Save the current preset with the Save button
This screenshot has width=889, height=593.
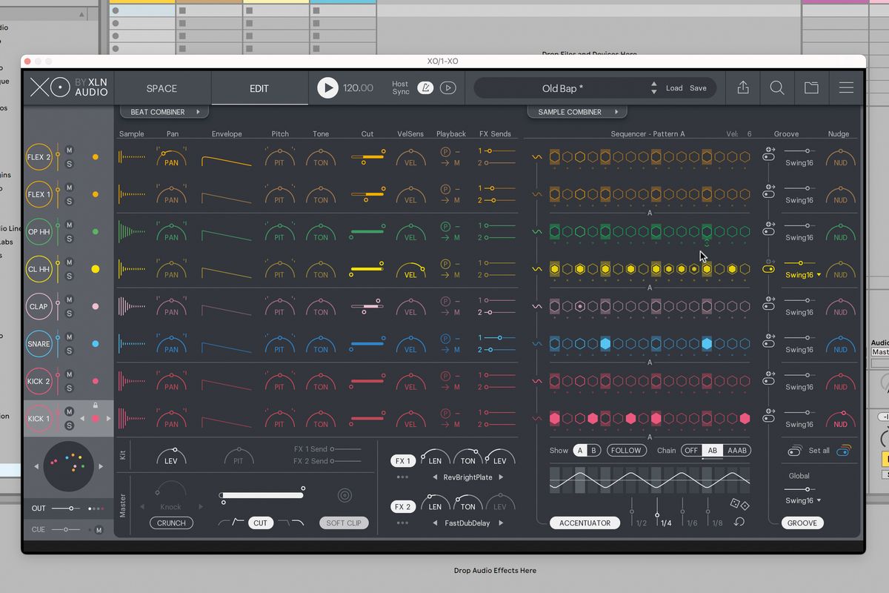click(x=697, y=87)
